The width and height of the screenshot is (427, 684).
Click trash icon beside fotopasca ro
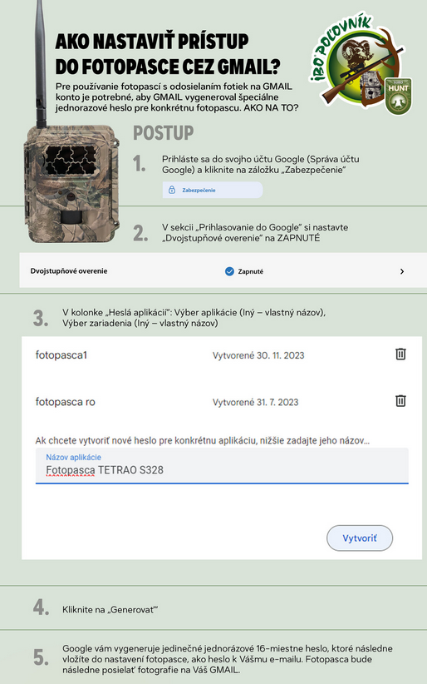pyautogui.click(x=400, y=400)
